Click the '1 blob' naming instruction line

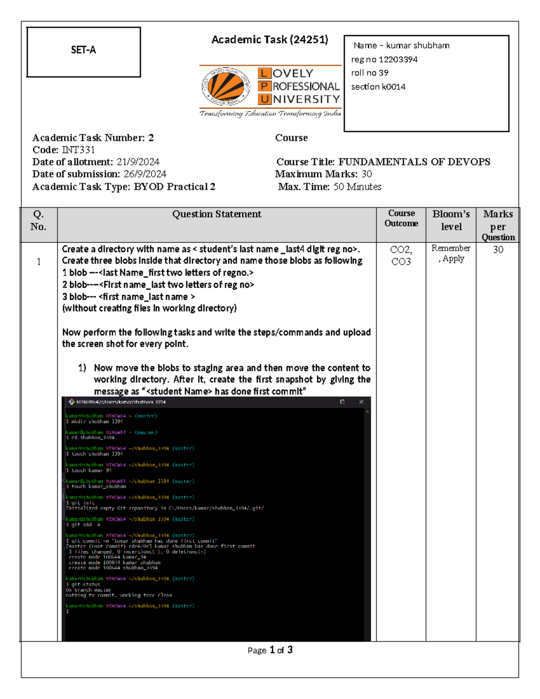pyautogui.click(x=158, y=273)
